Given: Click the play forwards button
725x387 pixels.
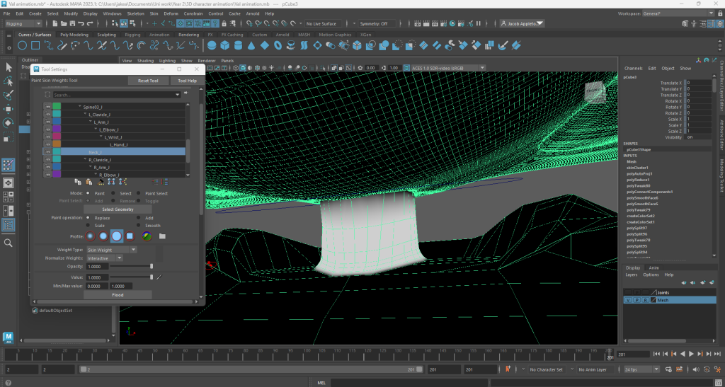Looking at the screenshot, I should [x=692, y=354].
